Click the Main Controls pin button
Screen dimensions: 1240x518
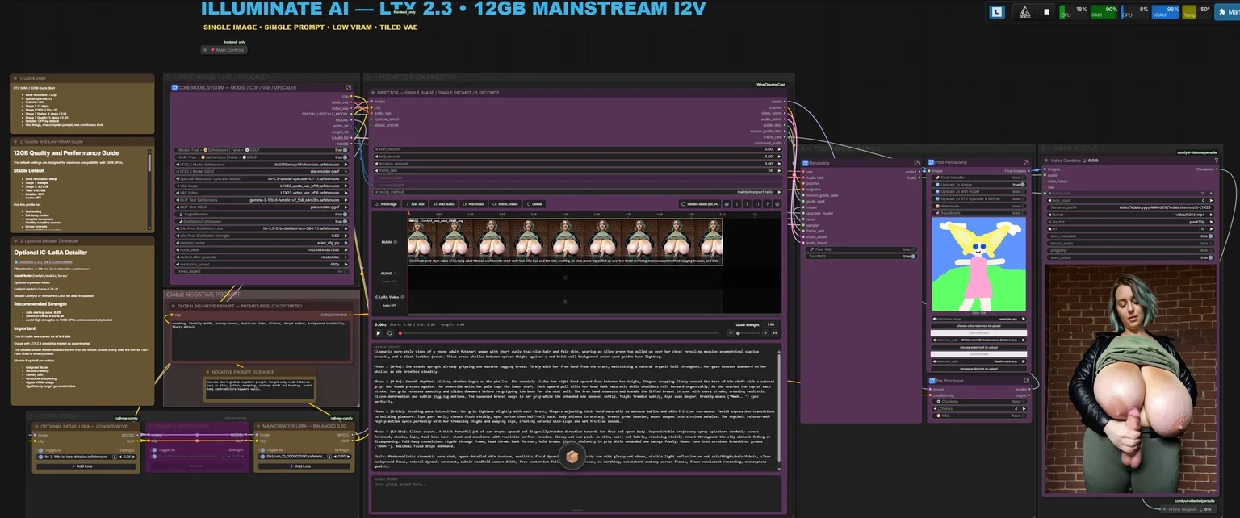224,50
